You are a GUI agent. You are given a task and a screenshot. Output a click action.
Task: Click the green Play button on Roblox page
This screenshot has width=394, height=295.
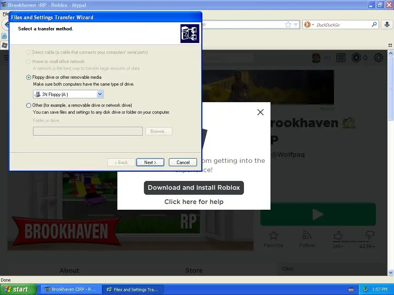(318, 214)
